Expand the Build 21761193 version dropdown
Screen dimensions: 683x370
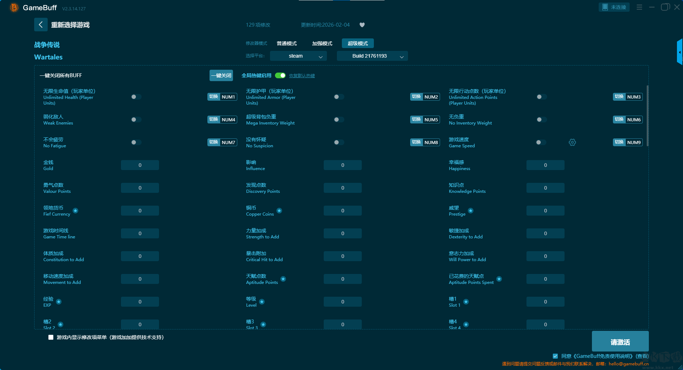pyautogui.click(x=372, y=56)
